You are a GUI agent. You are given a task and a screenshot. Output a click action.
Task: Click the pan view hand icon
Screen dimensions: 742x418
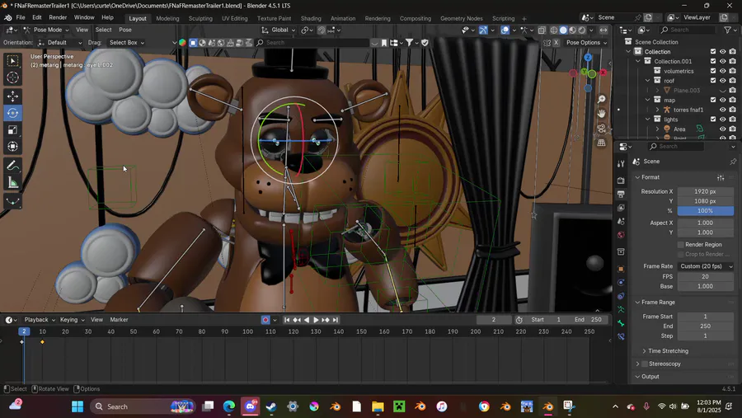pyautogui.click(x=602, y=114)
